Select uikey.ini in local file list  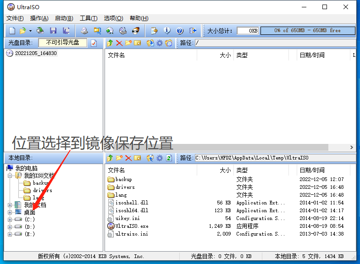point(127,218)
